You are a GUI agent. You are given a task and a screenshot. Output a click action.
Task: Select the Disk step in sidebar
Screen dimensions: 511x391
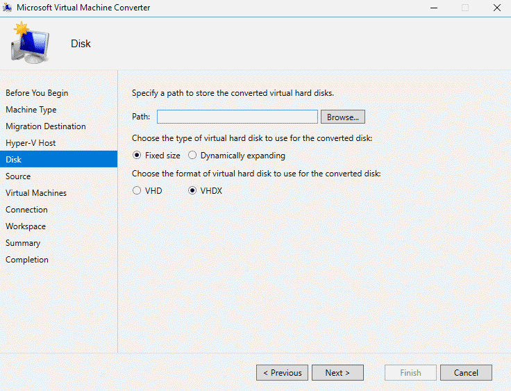point(14,160)
